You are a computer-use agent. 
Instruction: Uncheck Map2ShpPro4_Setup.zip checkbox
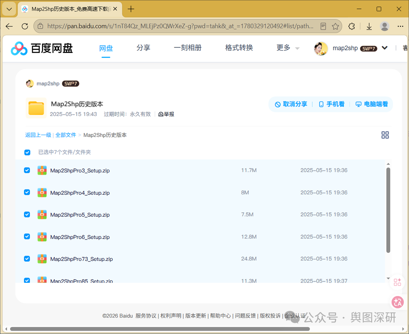point(27,192)
